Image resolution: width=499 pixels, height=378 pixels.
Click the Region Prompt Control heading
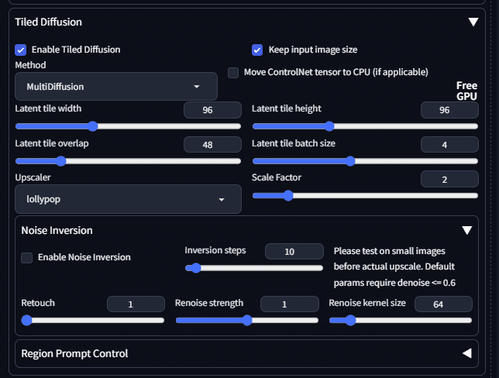(74, 353)
